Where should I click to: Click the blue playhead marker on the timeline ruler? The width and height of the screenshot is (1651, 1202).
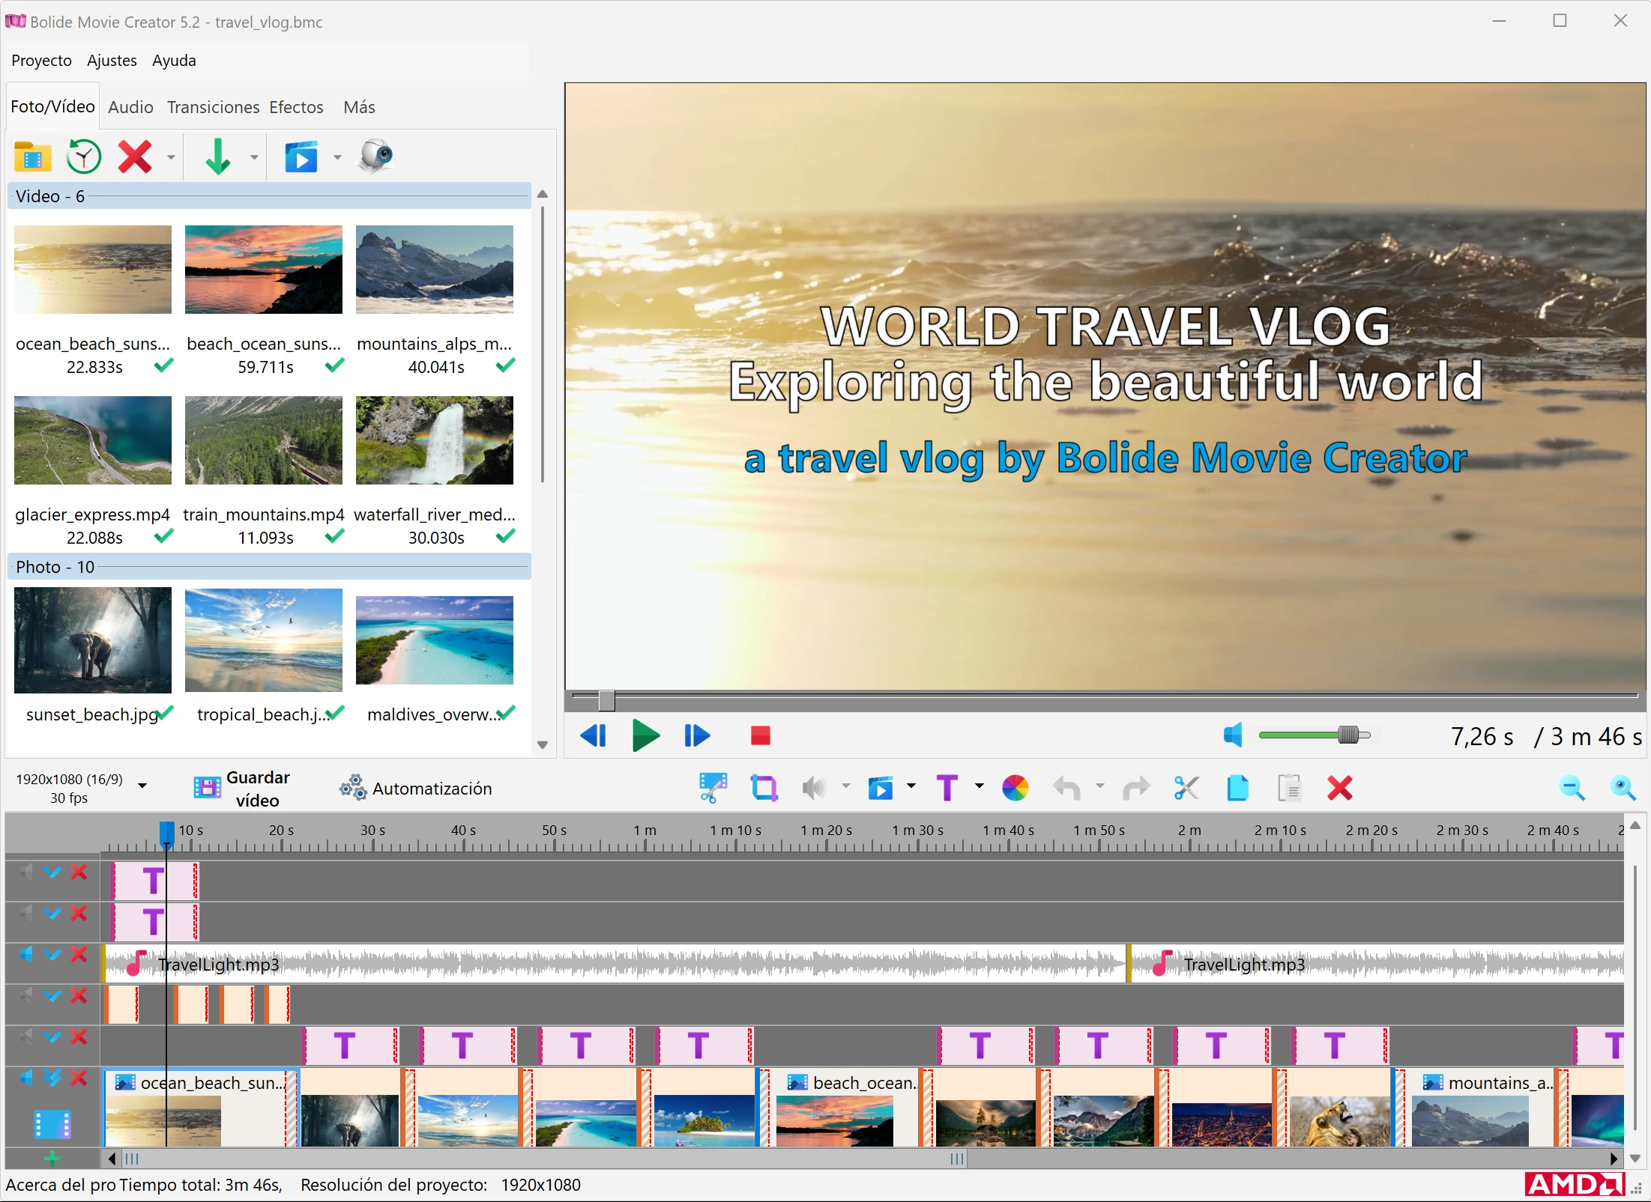point(167,834)
